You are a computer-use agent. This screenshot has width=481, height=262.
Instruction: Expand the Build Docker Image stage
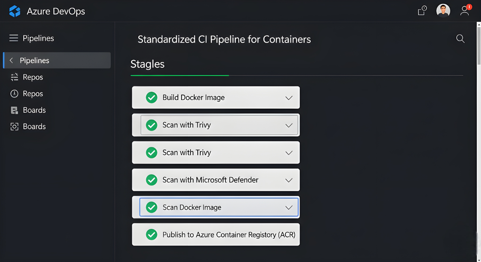click(289, 97)
